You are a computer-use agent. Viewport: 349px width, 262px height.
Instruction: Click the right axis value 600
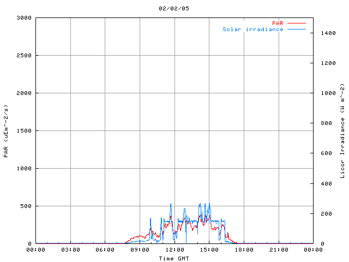(x=326, y=153)
